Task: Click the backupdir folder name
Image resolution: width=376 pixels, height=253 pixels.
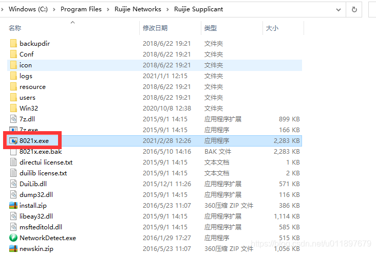Action: coord(35,43)
